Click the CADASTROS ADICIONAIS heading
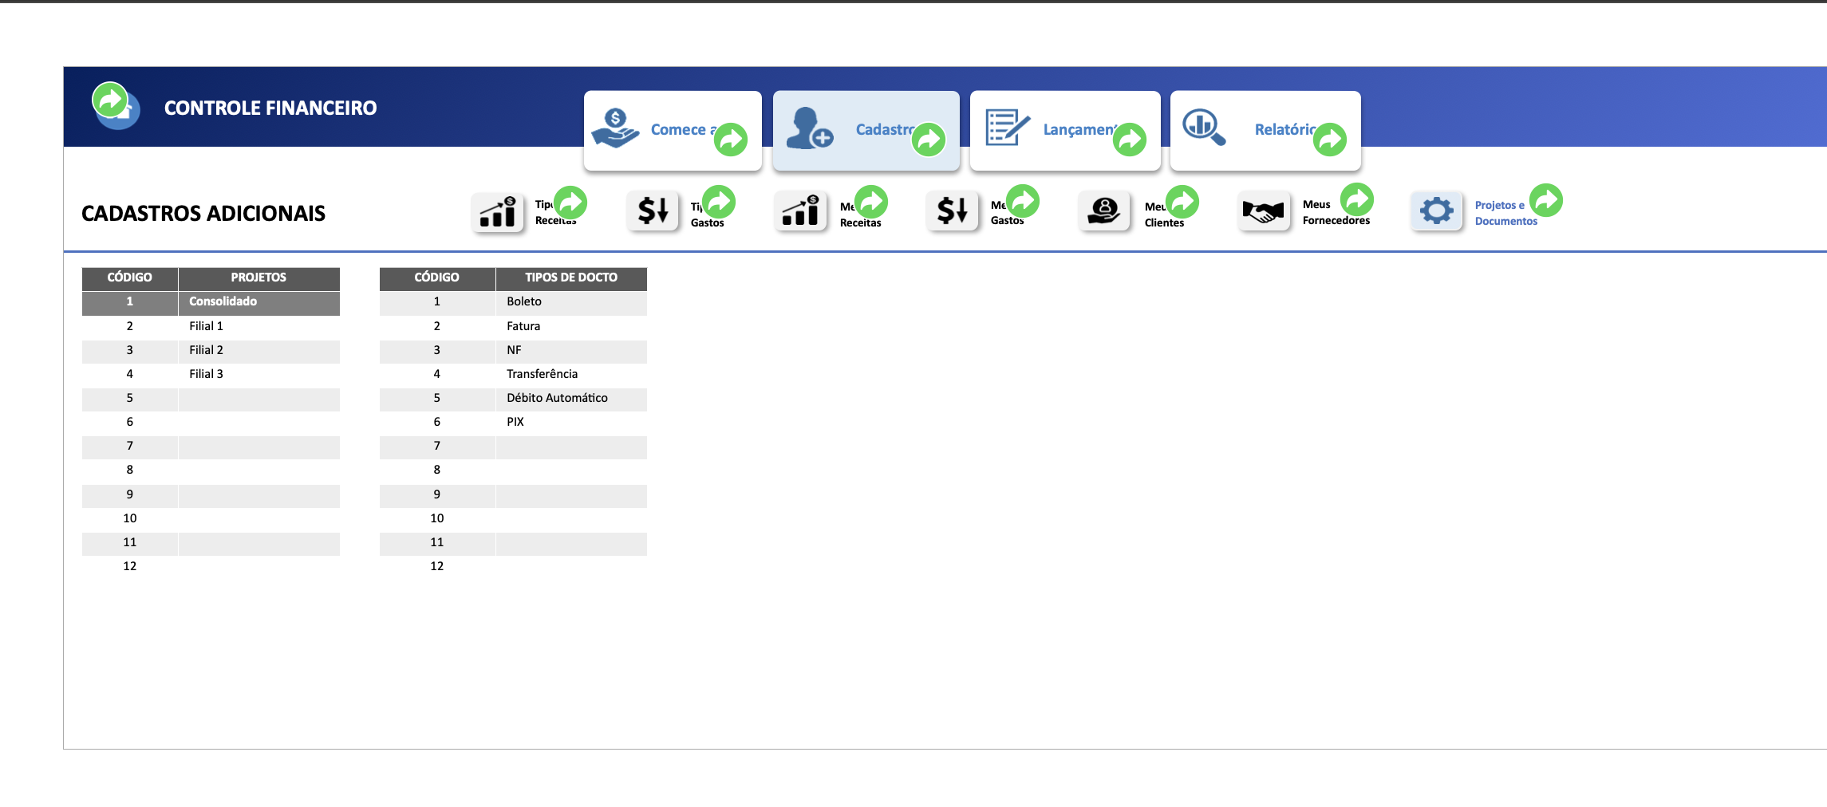Image resolution: width=1827 pixels, height=807 pixels. coord(203,214)
